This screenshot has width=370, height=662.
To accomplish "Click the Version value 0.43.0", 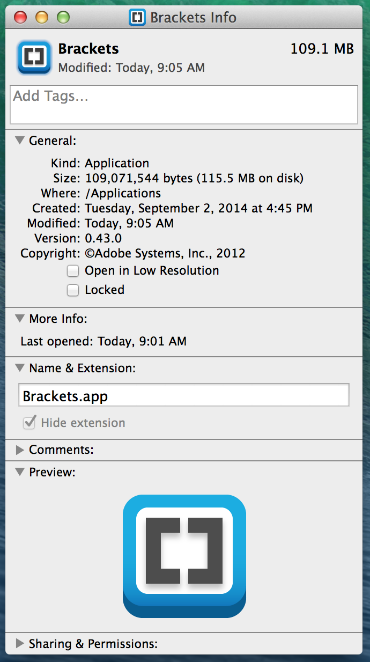I will click(103, 238).
